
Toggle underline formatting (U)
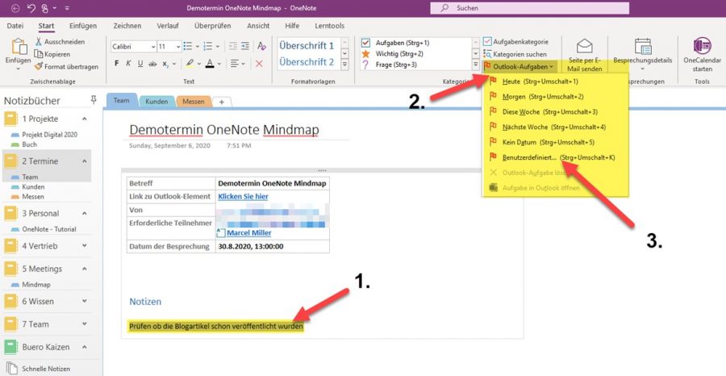140,64
